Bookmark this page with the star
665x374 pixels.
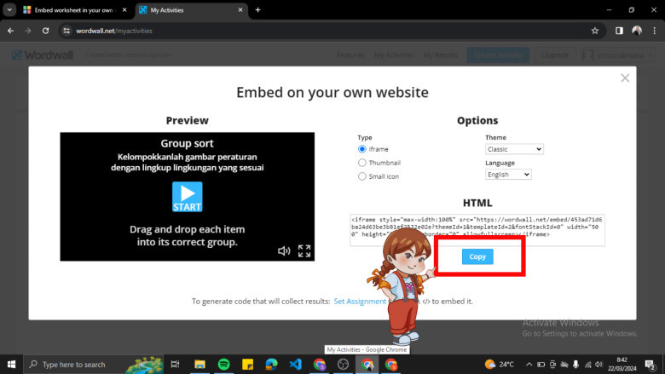595,31
